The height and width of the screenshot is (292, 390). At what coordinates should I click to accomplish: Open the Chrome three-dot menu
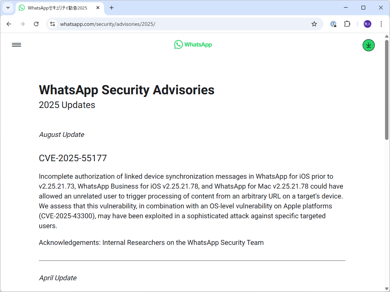(381, 24)
